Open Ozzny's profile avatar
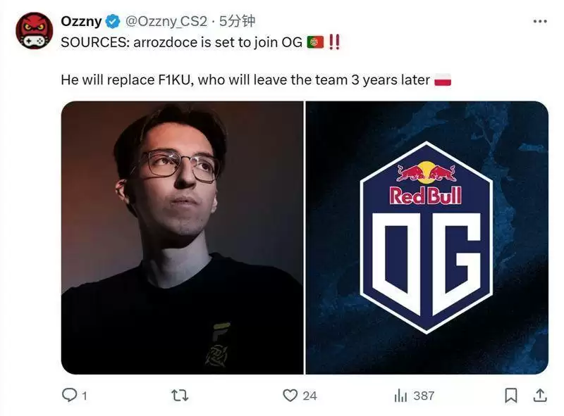This screenshot has height=416, width=564. tap(34, 31)
